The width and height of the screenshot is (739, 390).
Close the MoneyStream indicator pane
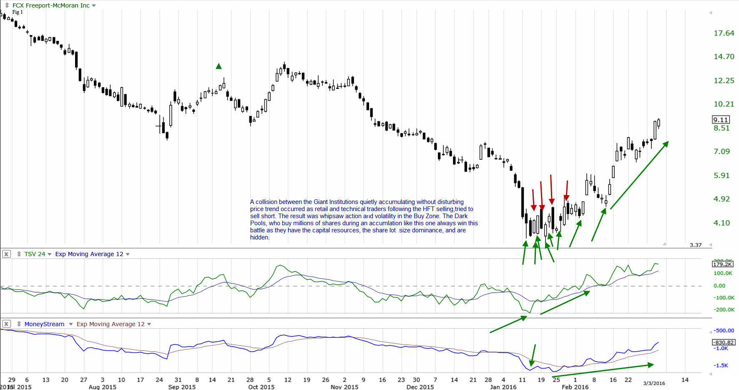coord(6,324)
